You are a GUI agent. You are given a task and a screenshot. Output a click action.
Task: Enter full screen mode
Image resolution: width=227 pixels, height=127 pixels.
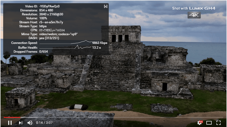pyautogui.click(x=219, y=123)
